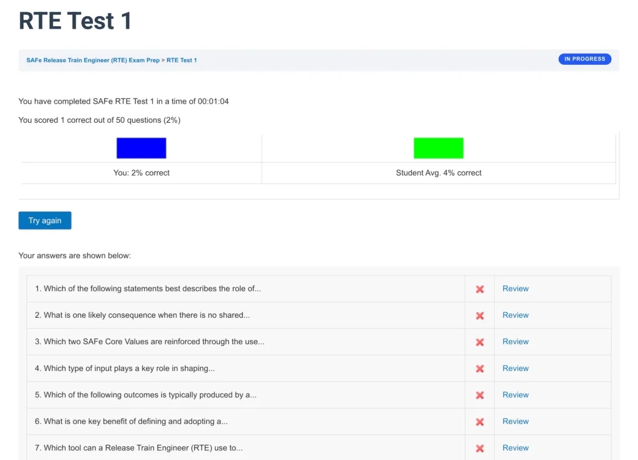Review question 4's answer

click(x=515, y=368)
